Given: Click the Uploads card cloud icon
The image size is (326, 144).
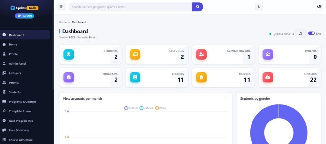Looking at the screenshot, I should [x=267, y=77].
